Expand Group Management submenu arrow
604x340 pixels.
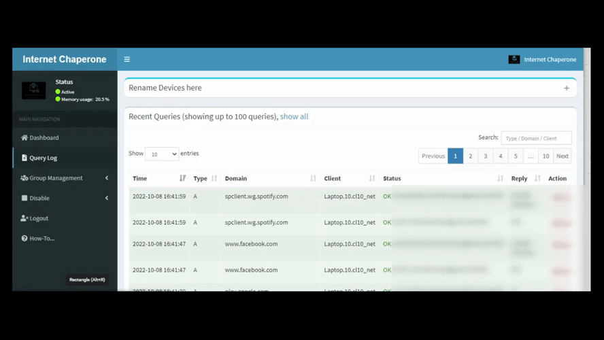[x=107, y=178]
